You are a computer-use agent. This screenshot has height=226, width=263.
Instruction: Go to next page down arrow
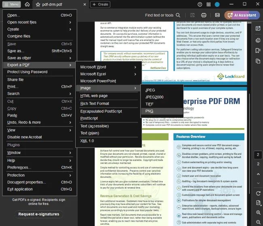point(258,183)
